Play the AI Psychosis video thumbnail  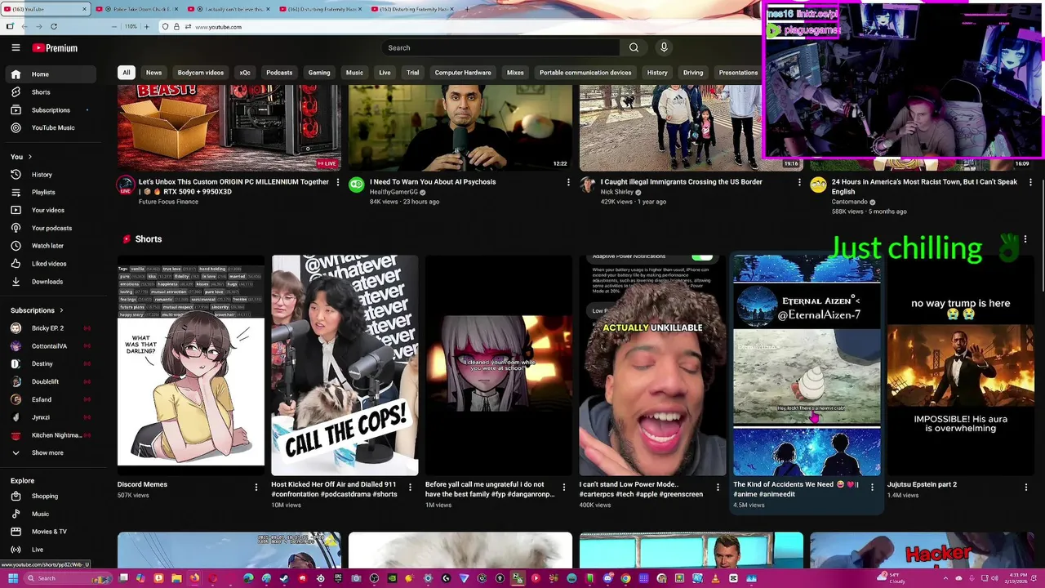pyautogui.click(x=460, y=129)
